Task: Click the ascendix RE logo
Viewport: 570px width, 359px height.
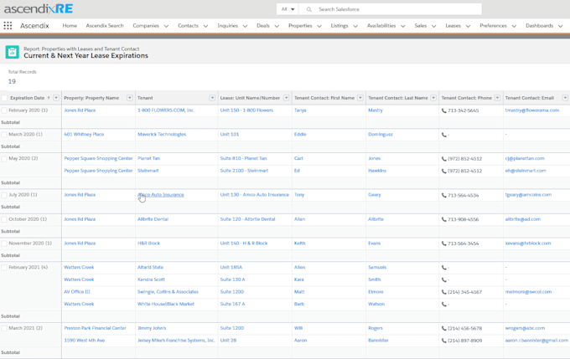Action: tap(39, 8)
